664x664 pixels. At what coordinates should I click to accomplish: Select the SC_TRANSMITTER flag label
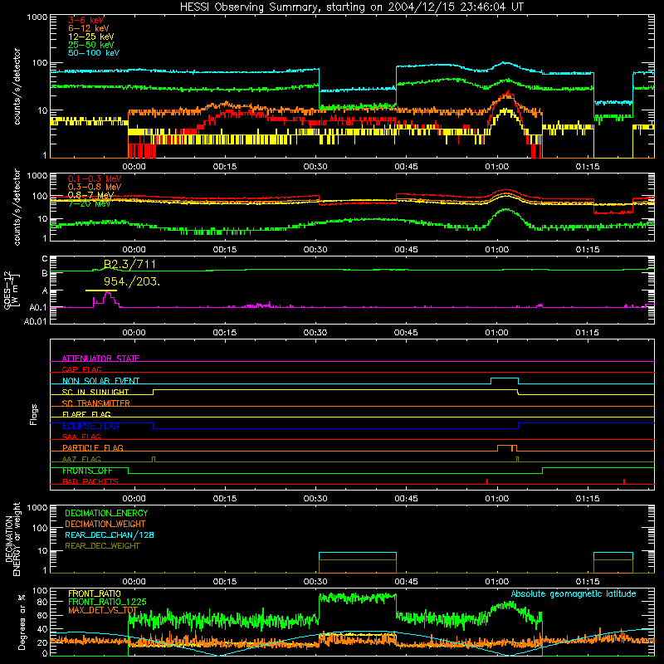96,403
